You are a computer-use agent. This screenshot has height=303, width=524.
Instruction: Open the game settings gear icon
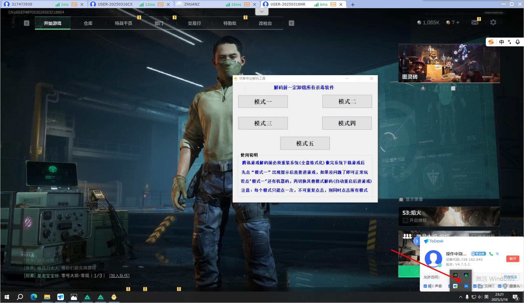tap(493, 22)
